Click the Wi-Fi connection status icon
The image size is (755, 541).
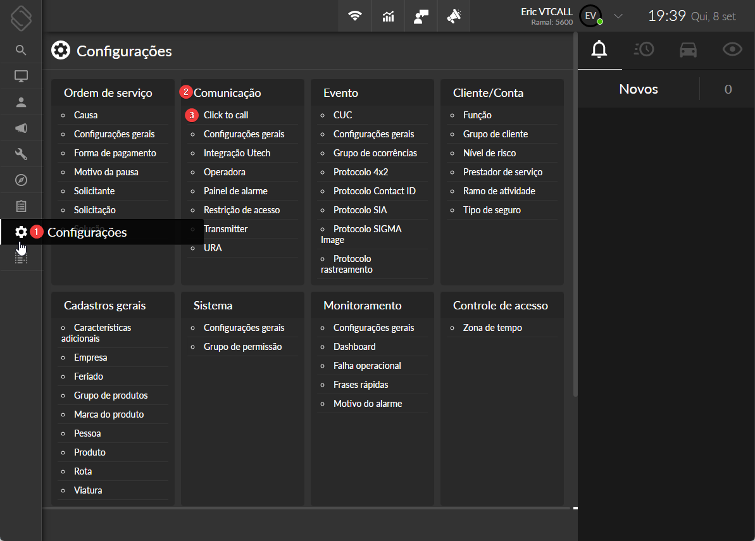click(355, 16)
